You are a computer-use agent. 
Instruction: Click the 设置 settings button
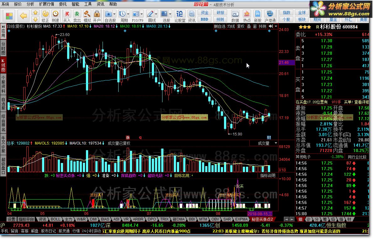[11, 219]
